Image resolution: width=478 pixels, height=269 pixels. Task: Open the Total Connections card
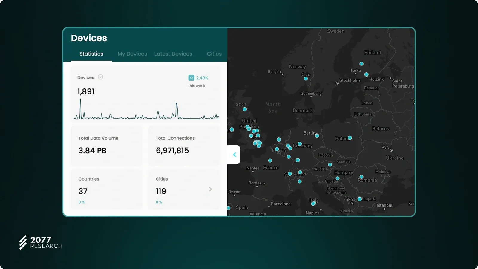coord(184,146)
